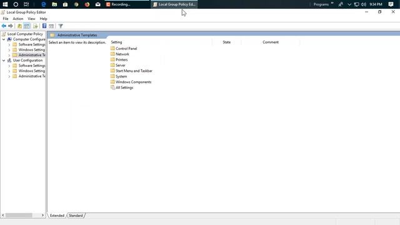Launch Microsoft Edge from the taskbar
400x225 pixels.
[44, 4]
